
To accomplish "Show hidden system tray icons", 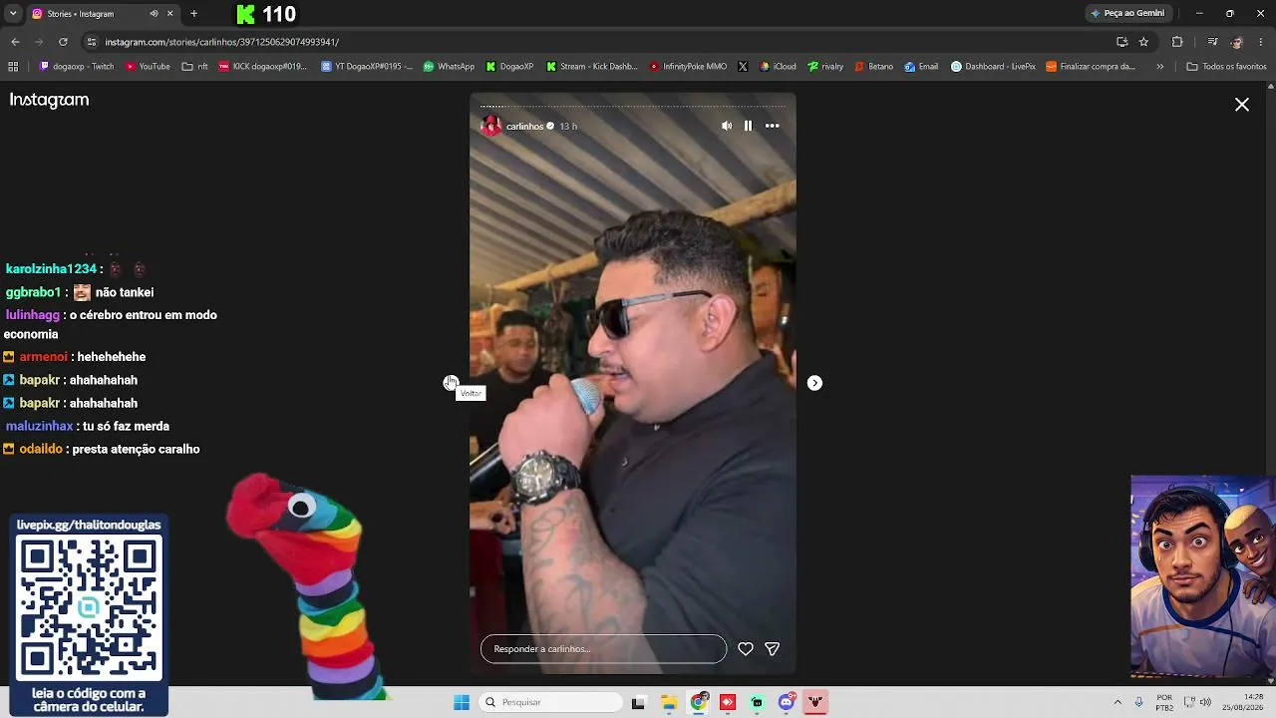I will pyautogui.click(x=1117, y=702).
